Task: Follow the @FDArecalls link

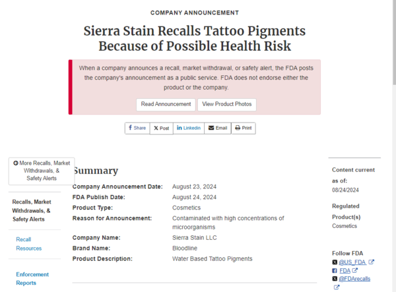Action: coord(356,279)
